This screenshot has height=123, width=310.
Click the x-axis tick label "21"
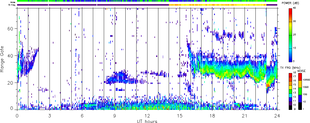[x=245, y=116]
